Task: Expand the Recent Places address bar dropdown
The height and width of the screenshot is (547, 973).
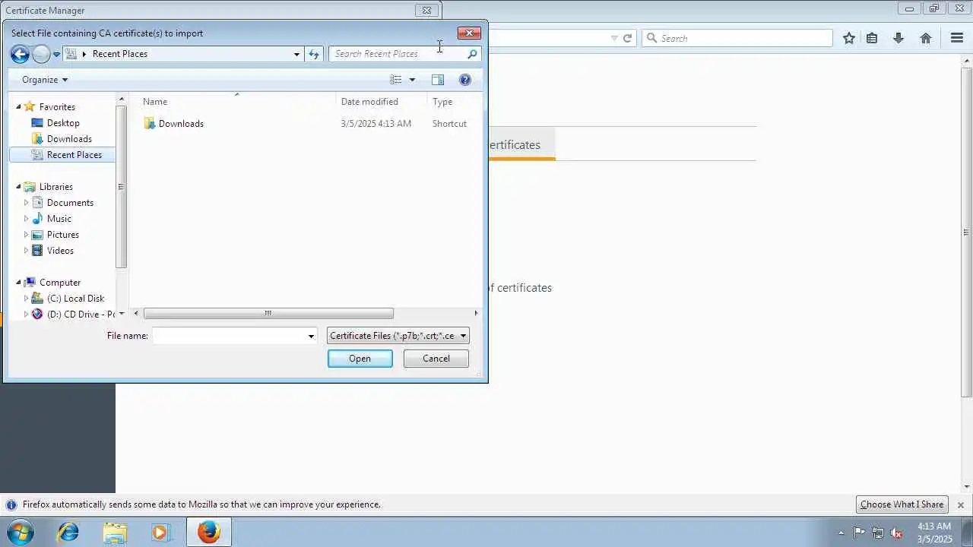Action: tap(296, 54)
